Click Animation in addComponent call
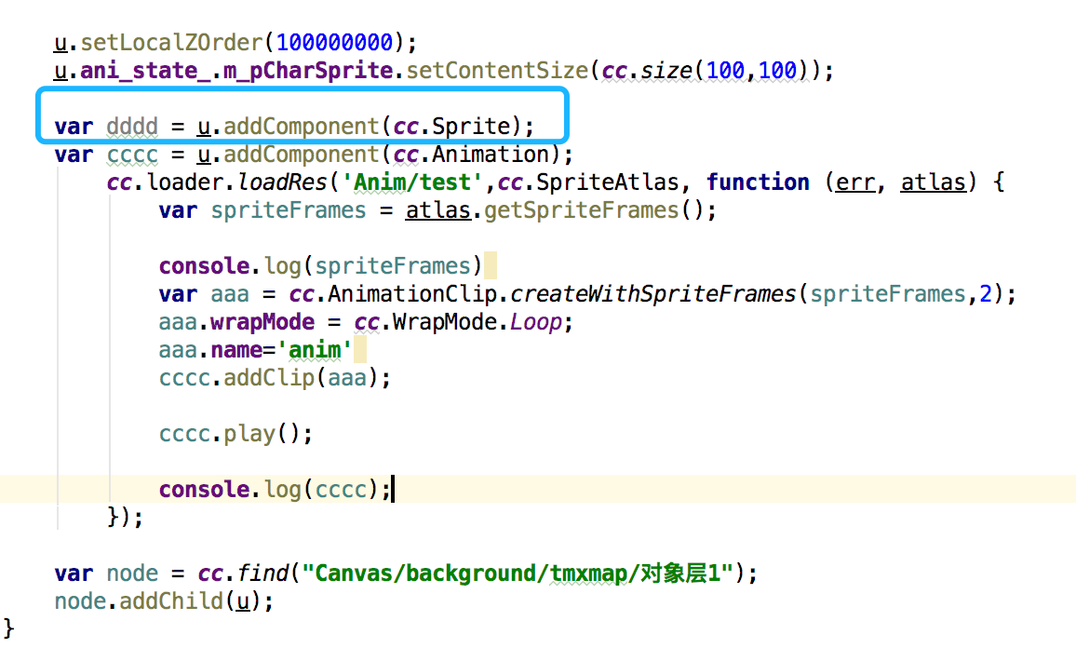Viewport: 1076px width, 661px height. pos(491,155)
